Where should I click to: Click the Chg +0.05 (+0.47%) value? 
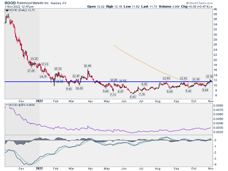tap(196, 6)
